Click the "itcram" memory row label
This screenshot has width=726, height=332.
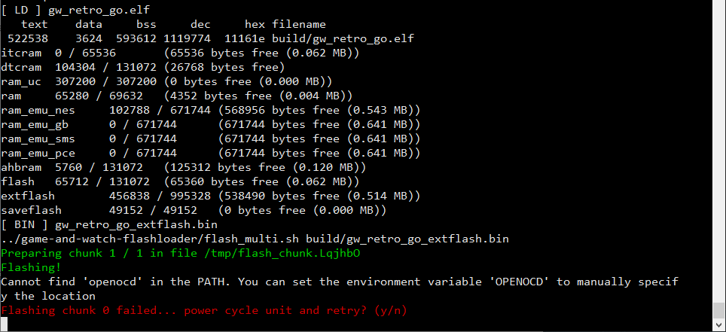pyautogui.click(x=21, y=53)
